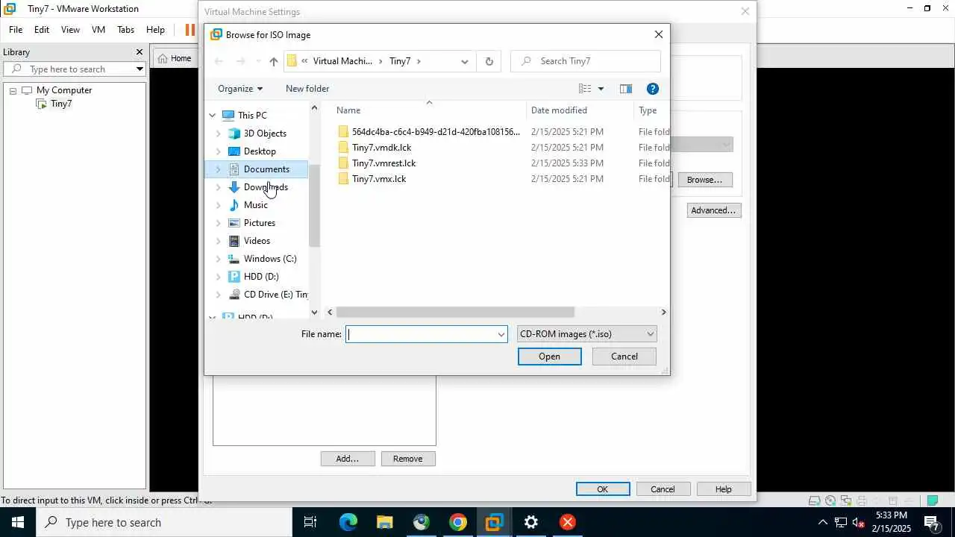Click Cancel in Browse for ISO dialog

coord(624,357)
